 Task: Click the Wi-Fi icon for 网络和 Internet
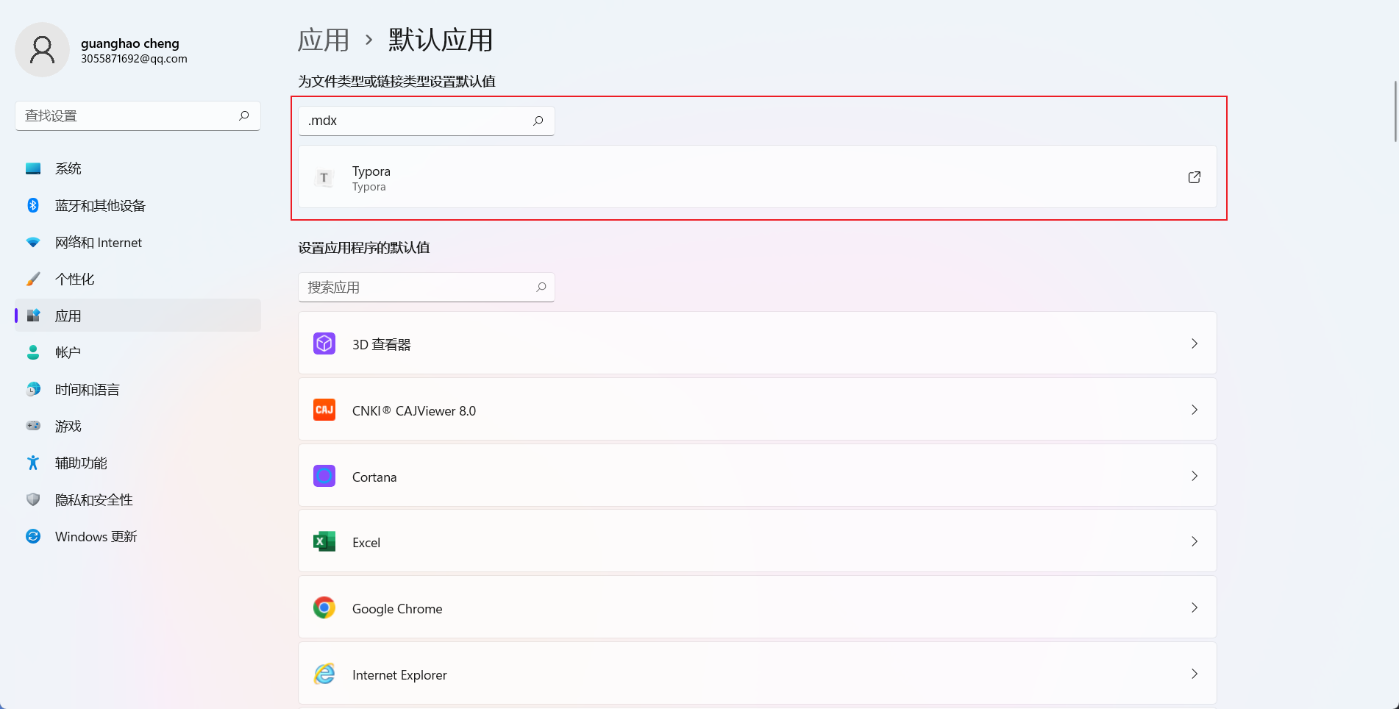point(33,242)
